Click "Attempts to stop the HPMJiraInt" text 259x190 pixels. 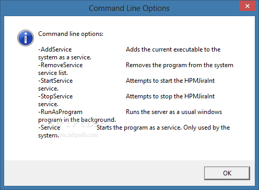point(170,96)
